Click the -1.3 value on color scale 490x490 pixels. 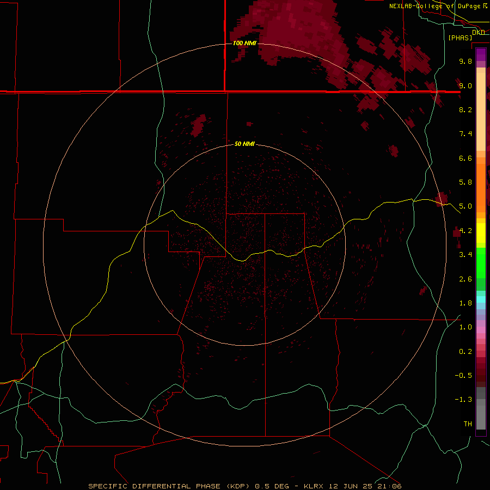click(x=463, y=400)
